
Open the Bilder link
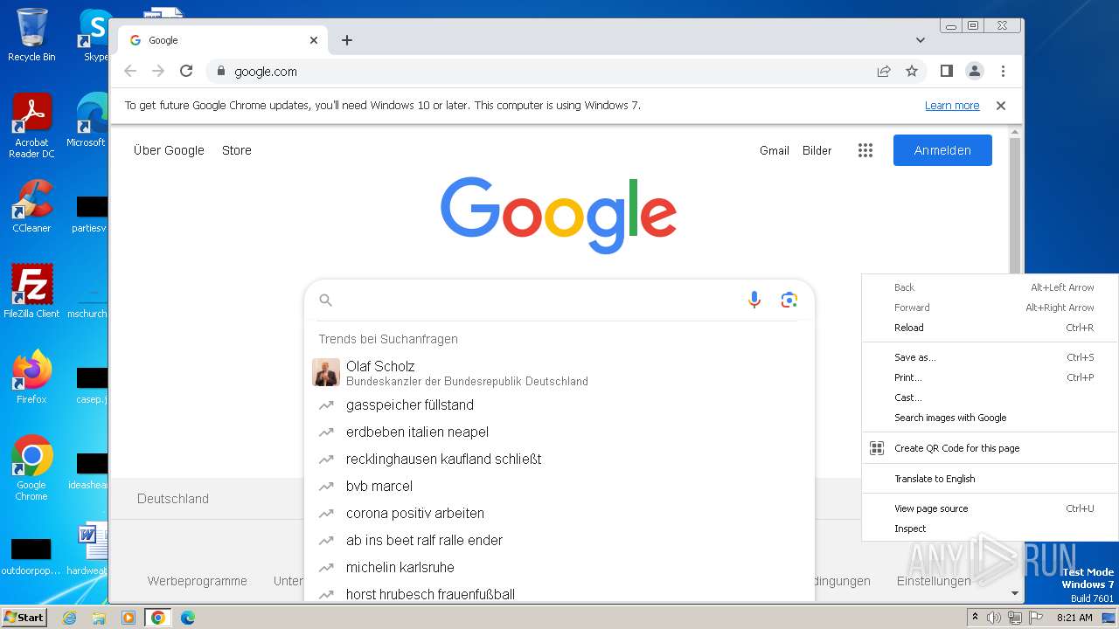pyautogui.click(x=817, y=150)
